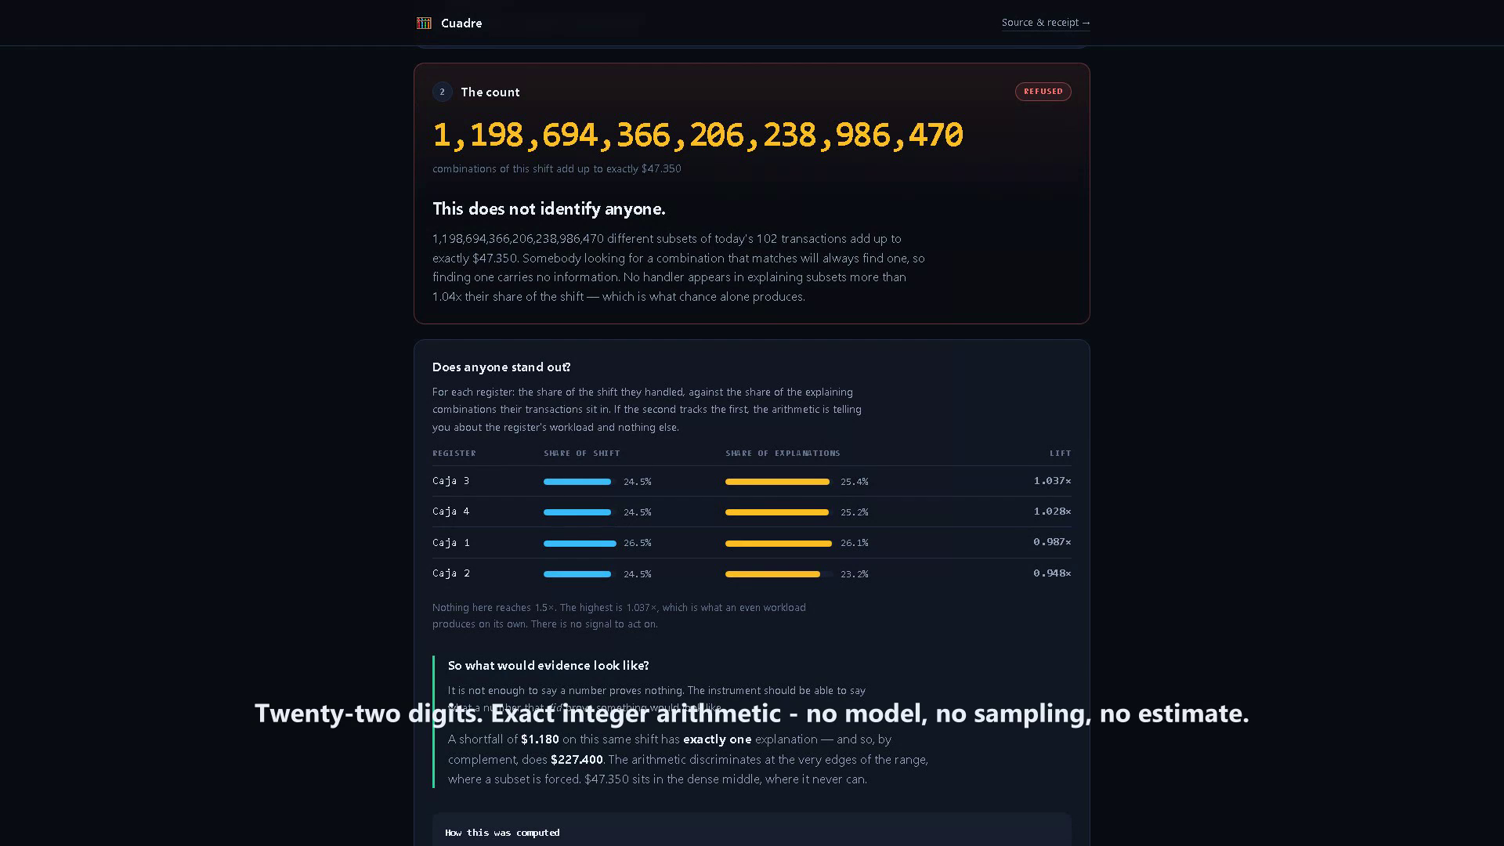Click the REFUSED status badge
This screenshot has width=1504, height=846.
pyautogui.click(x=1043, y=92)
